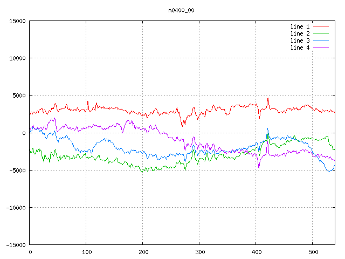Click the -15000 y-axis tick label
Viewport: 345px width, 259px height.
click(16, 245)
